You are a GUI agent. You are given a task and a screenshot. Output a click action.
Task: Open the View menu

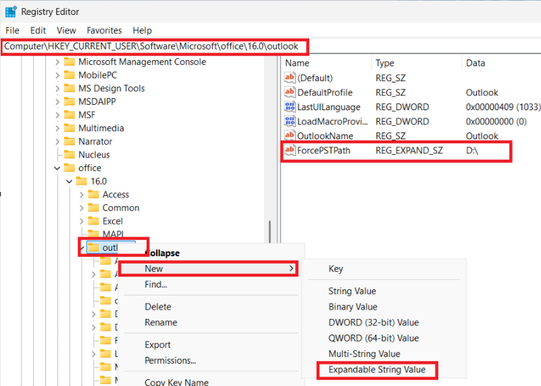(66, 30)
